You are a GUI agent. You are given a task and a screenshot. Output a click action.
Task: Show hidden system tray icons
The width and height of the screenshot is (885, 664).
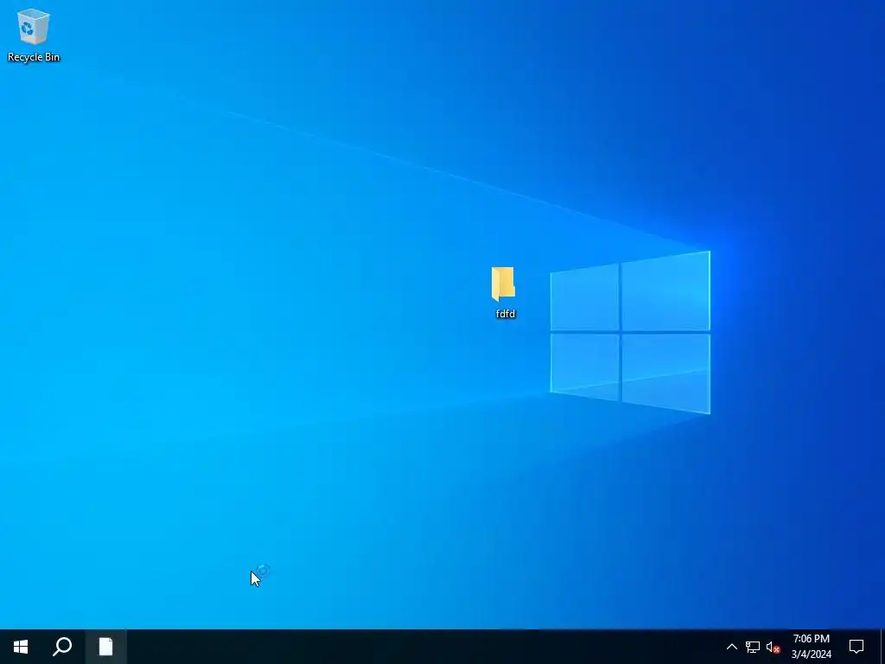pos(731,647)
